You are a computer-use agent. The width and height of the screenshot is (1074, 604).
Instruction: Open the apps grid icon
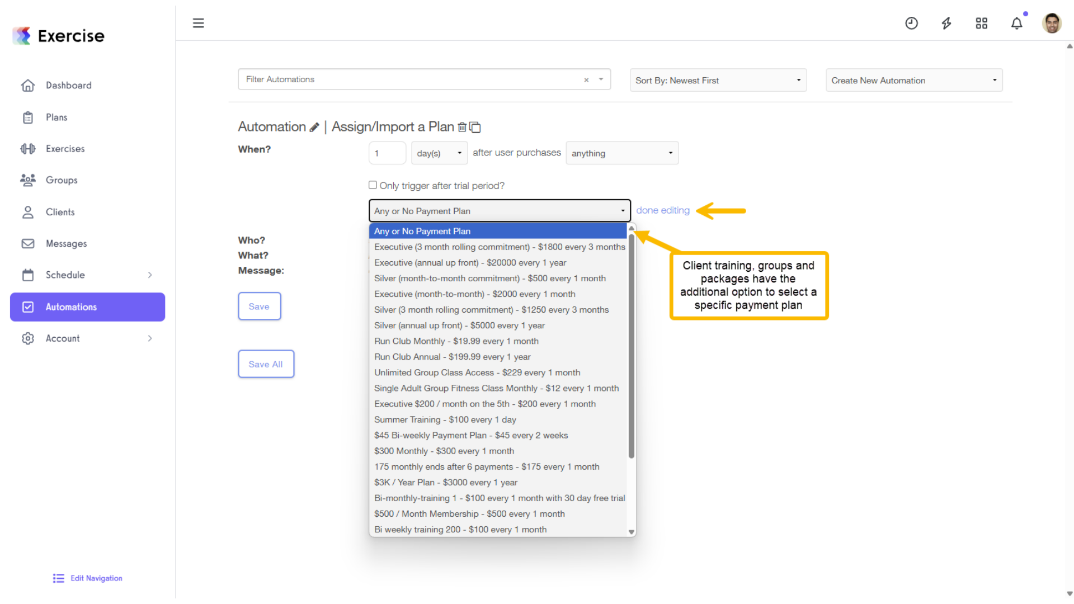pos(981,23)
